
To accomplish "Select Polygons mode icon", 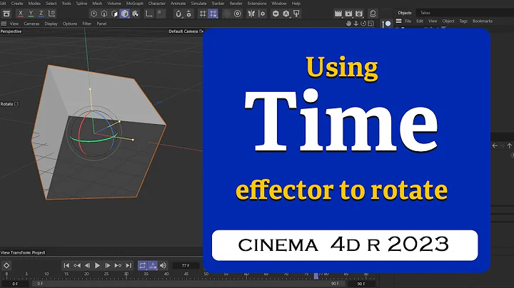I will [x=114, y=14].
